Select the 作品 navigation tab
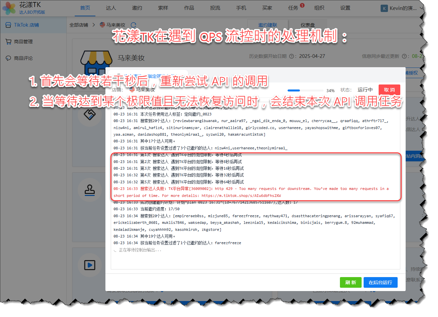 tap(189, 8)
